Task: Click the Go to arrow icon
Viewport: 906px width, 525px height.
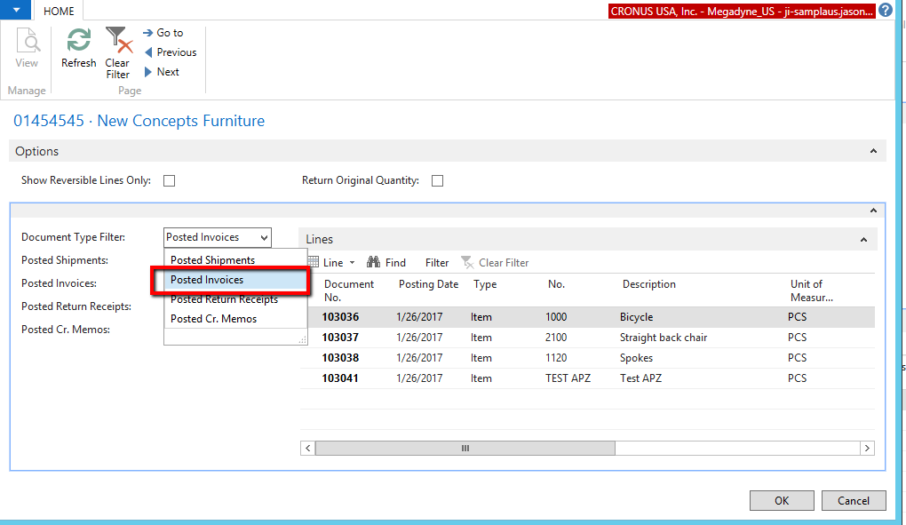Action: point(148,33)
